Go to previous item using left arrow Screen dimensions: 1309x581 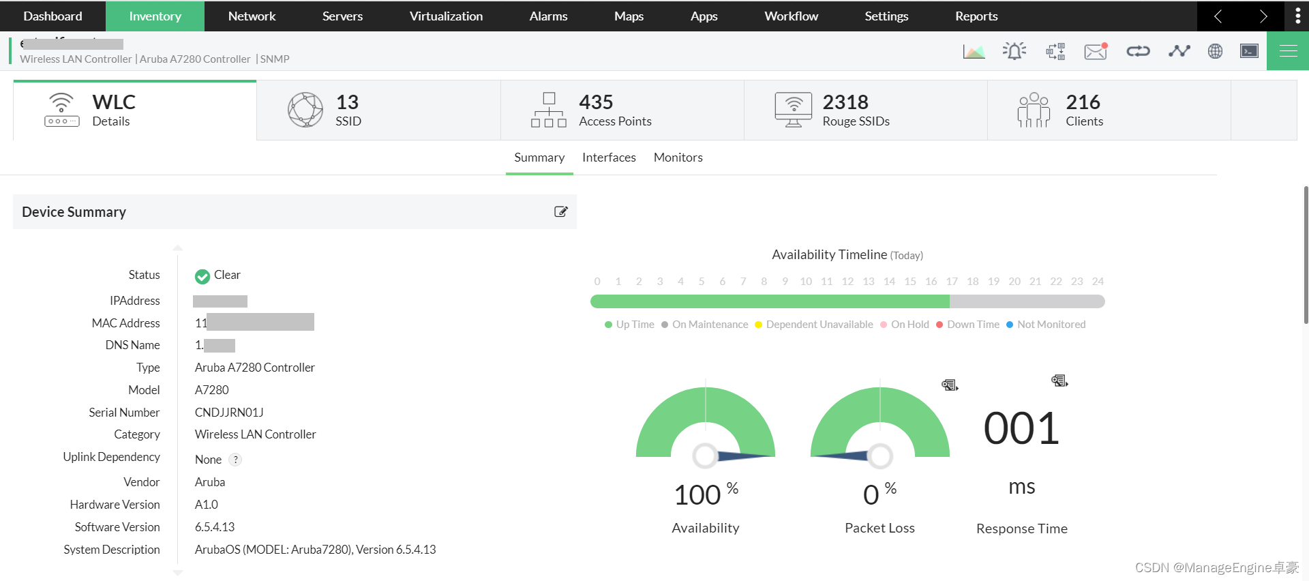[1218, 16]
